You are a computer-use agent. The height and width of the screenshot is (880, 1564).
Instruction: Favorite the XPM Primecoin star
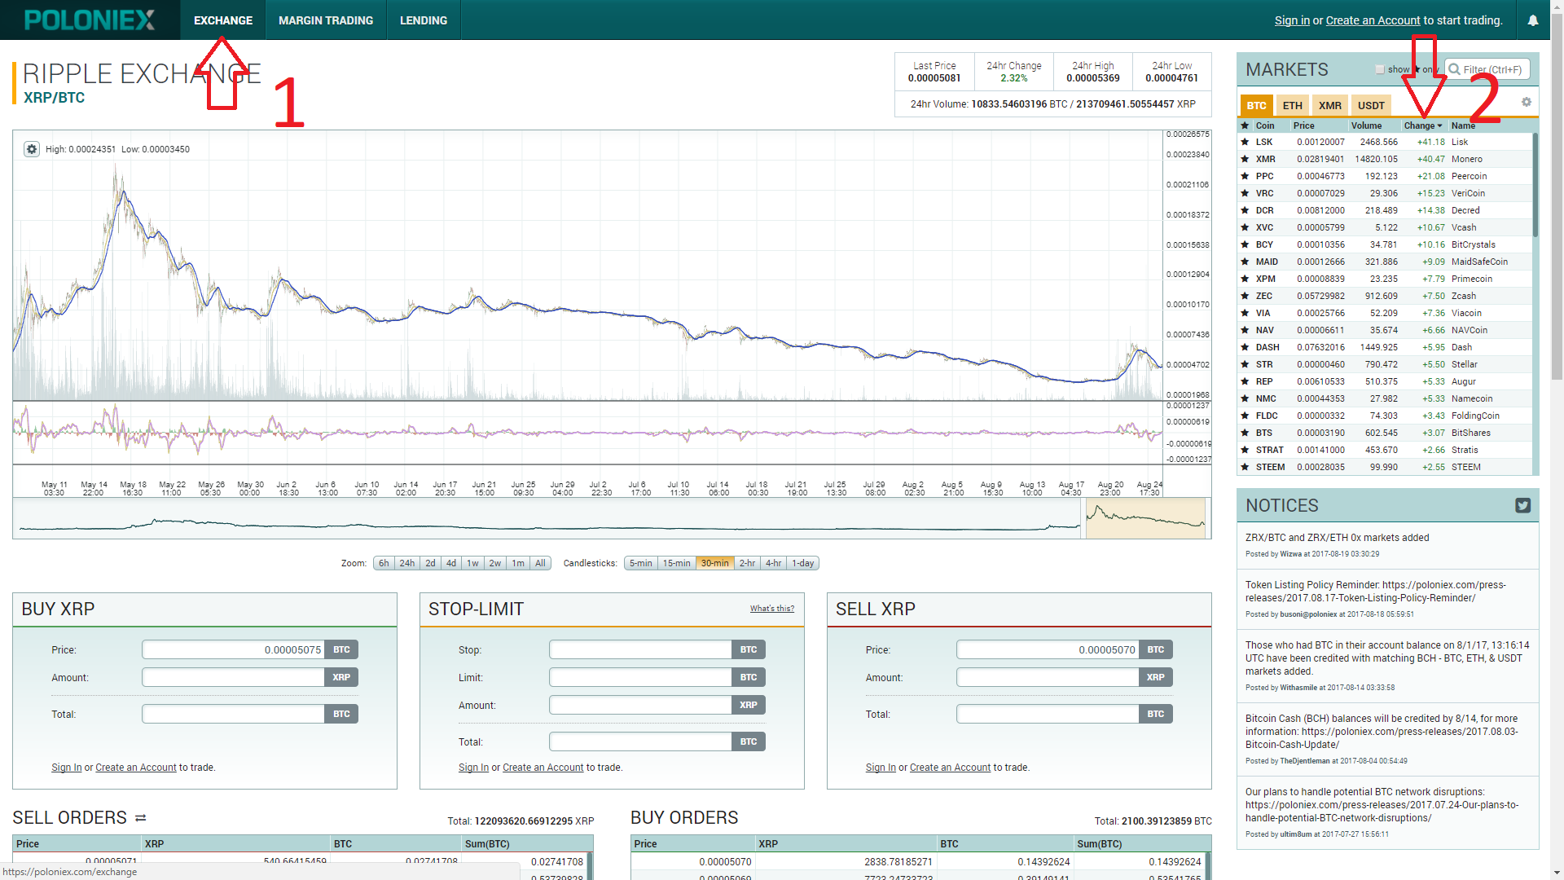pyautogui.click(x=1245, y=279)
